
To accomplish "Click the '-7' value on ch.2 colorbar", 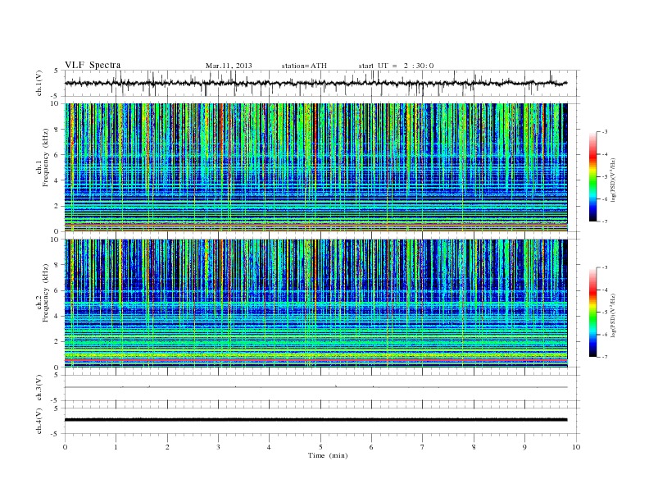I will [605, 357].
